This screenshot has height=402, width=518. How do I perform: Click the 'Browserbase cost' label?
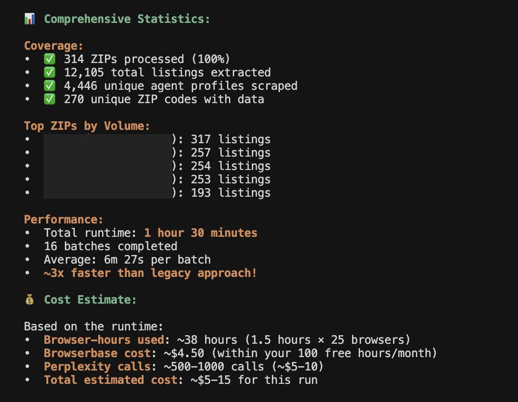pos(97,353)
